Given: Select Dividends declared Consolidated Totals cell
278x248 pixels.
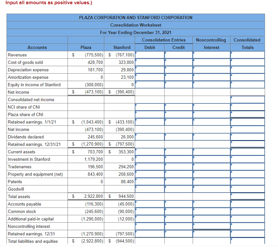Looking at the screenshot, I should coord(247,137).
